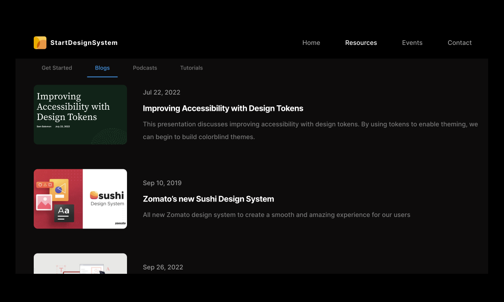Open the Contact nav item
The height and width of the screenshot is (302, 504).
(460, 43)
